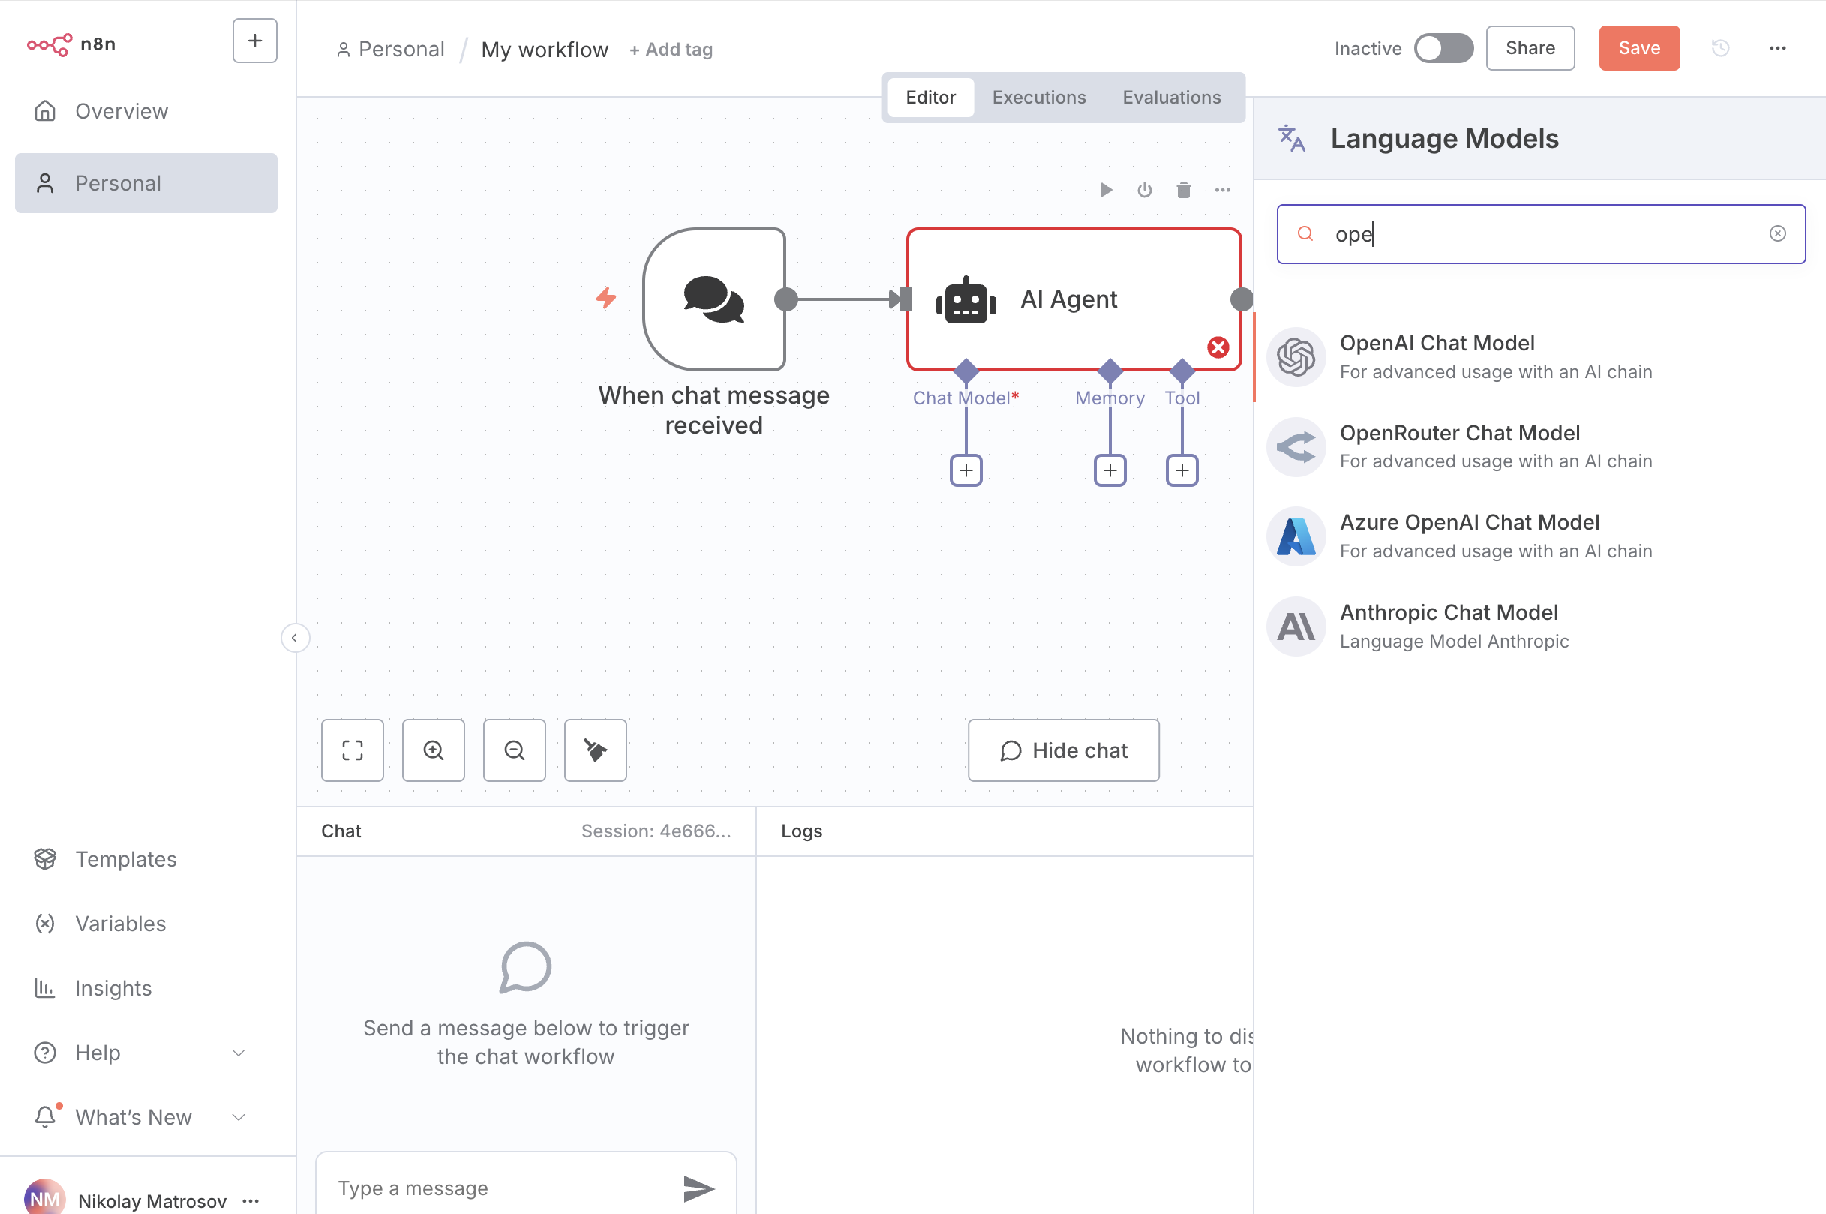Switch to the Executions tab
Viewport: 1826px width, 1214px height.
coord(1039,97)
